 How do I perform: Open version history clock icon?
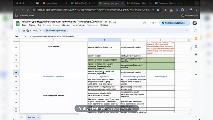coord(144,23)
